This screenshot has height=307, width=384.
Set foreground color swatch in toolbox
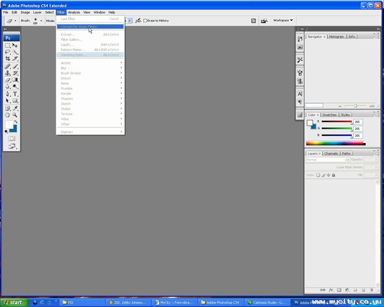9,125
